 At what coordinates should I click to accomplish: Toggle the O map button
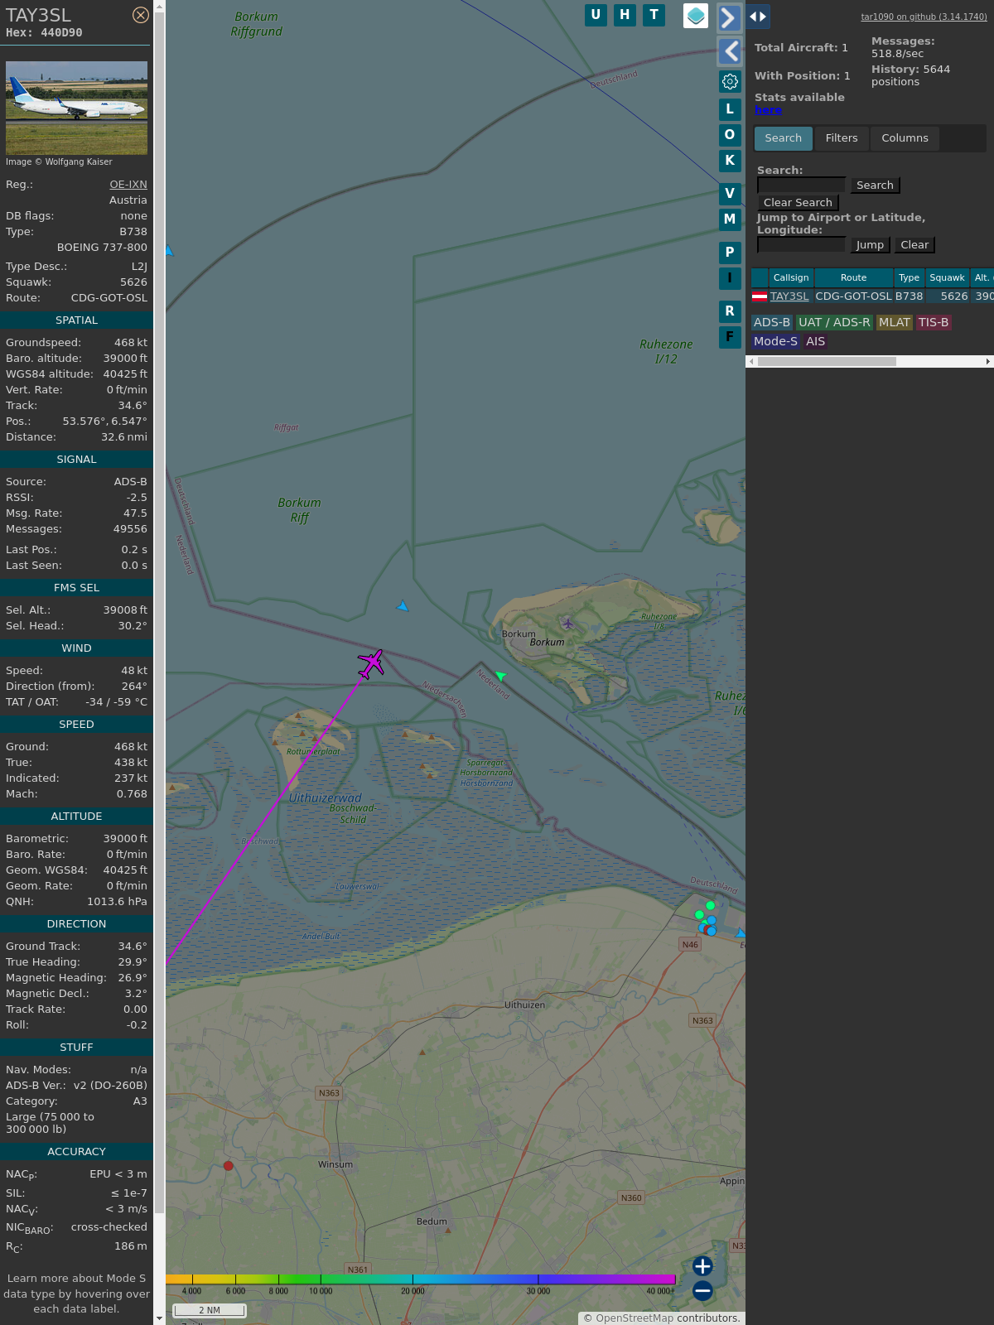pyautogui.click(x=730, y=135)
